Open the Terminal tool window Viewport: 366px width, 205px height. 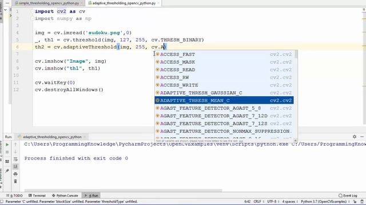[x=37, y=195]
